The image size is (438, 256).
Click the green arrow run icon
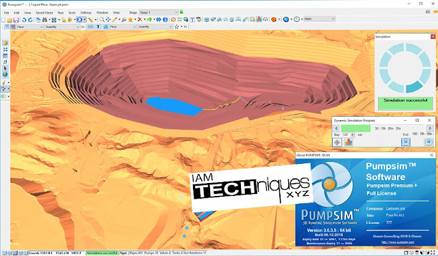149,20
